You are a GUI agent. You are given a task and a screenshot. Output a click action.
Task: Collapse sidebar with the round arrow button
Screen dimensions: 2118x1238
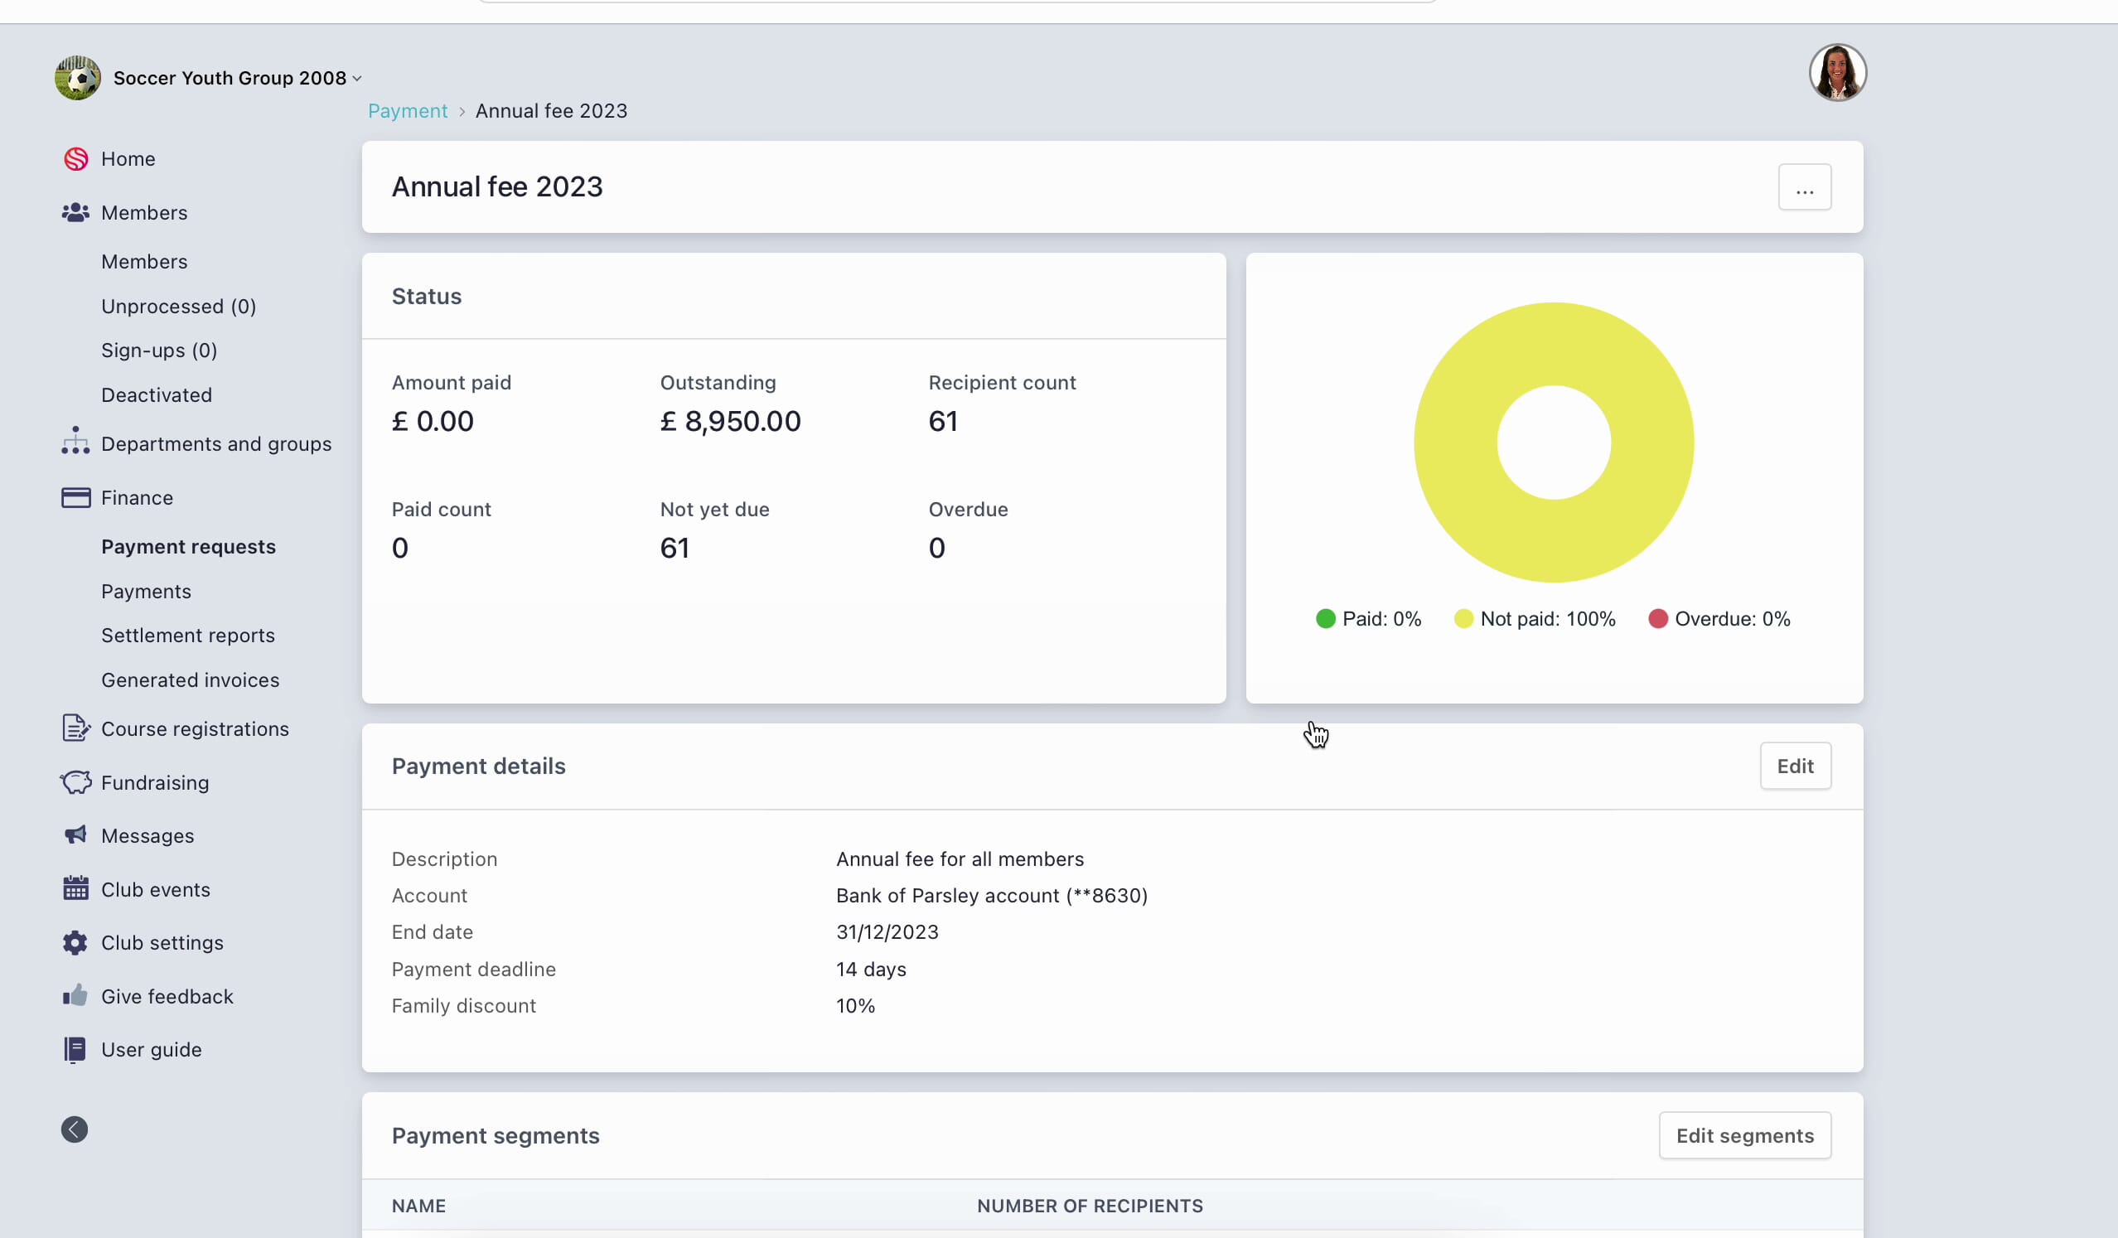pos(74,1129)
